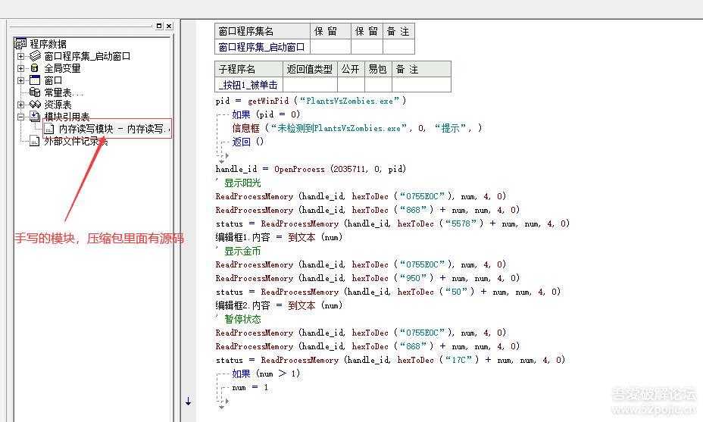Select the 全局变量 cylinder icon
Screen dimensions: 703x422
(x=35, y=68)
